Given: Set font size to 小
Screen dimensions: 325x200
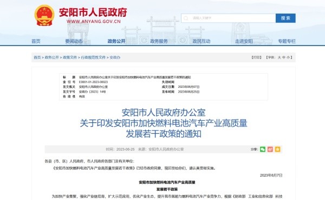Looking at the screenshot, I should point(288,57).
